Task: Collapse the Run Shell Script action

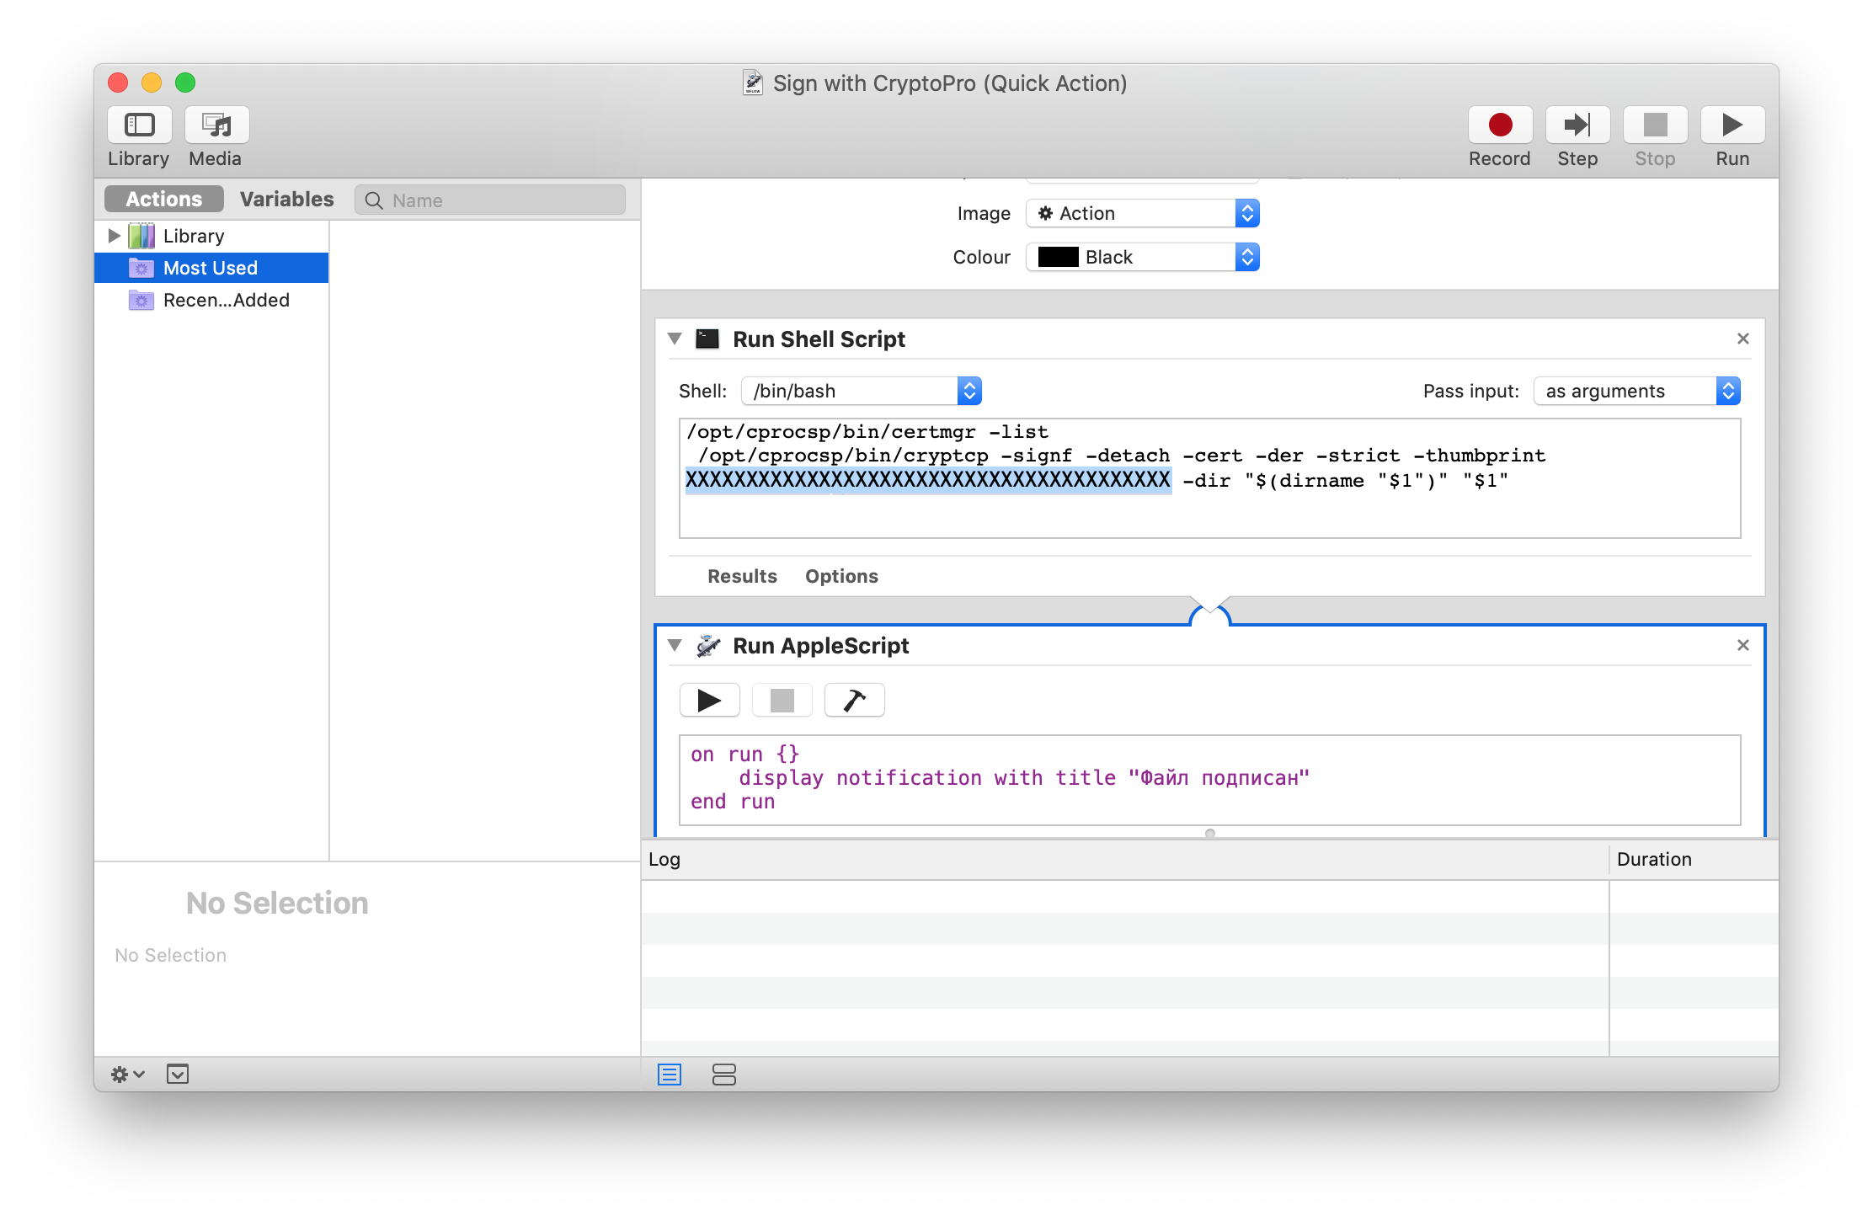Action: coord(675,339)
